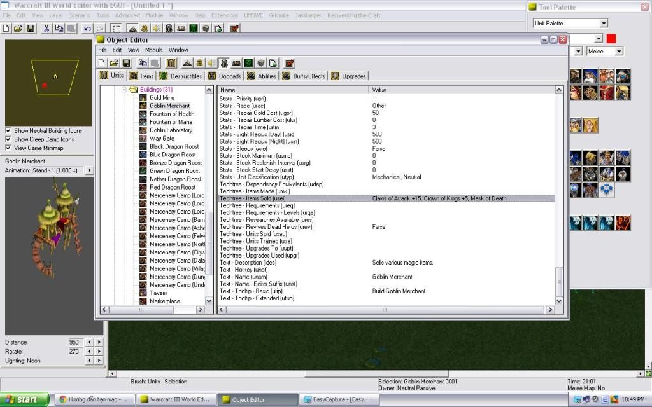Click Cut scissors icon in main toolbar
The width and height of the screenshot is (652, 407).
[46, 28]
